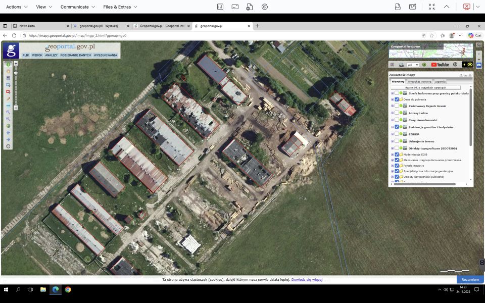The height and width of the screenshot is (303, 485).
Task: Expand the Uzbrojenie terenu layer tree node
Action: pos(392,141)
